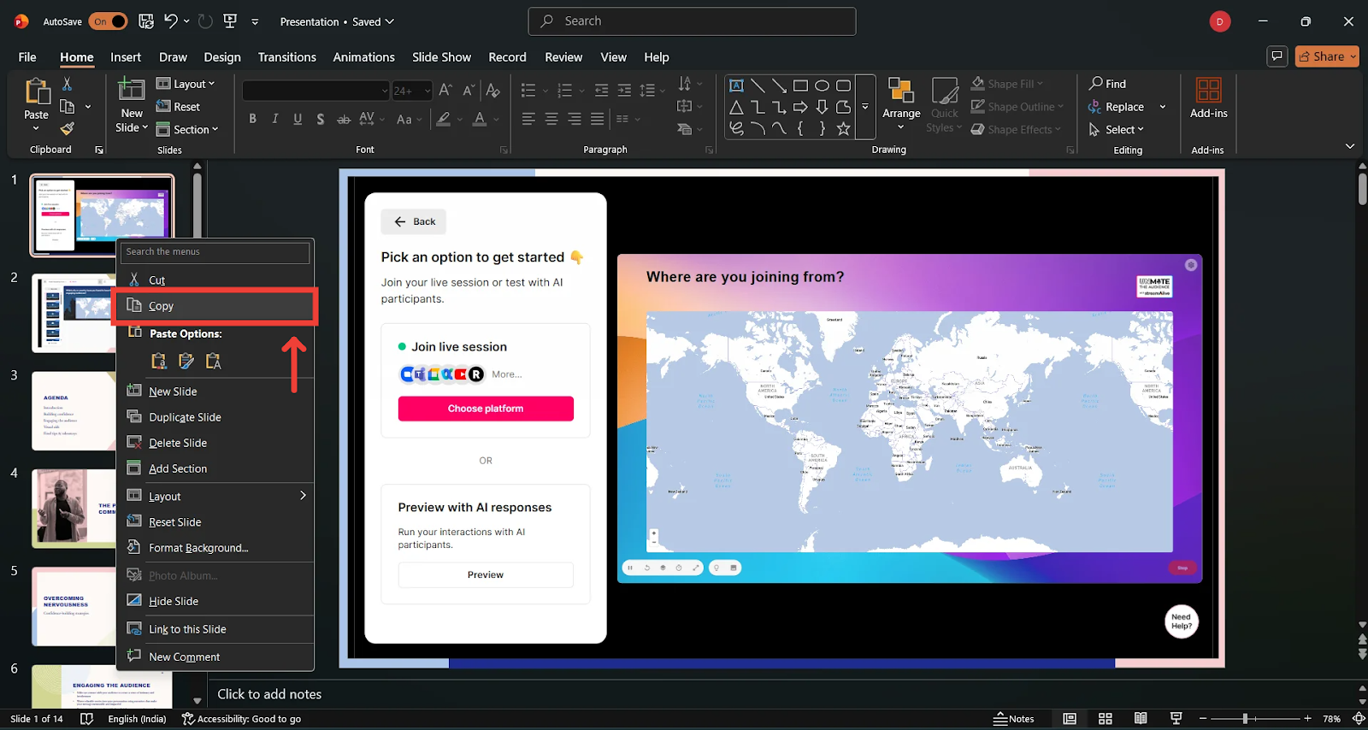1368x730 pixels.
Task: Click the Choose platform button
Action: [486, 409]
